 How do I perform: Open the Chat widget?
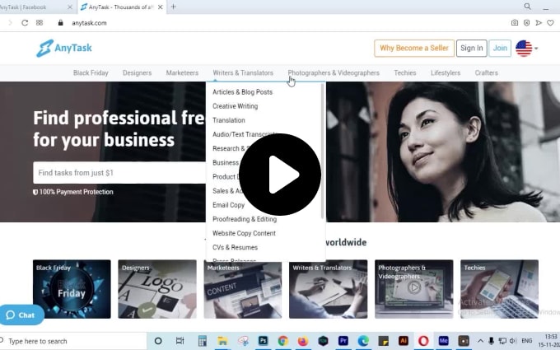point(21,315)
